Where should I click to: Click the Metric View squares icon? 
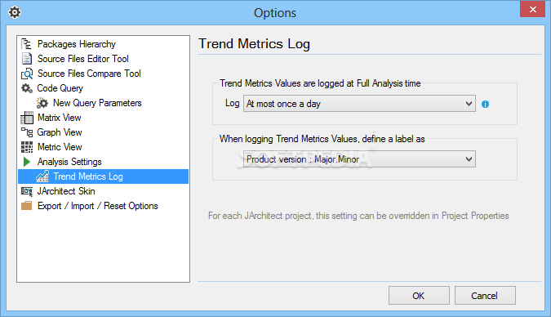(27, 147)
